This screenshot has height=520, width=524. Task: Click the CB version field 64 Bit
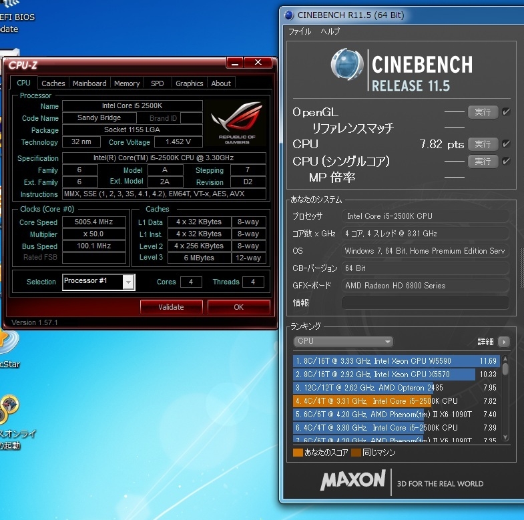425,268
